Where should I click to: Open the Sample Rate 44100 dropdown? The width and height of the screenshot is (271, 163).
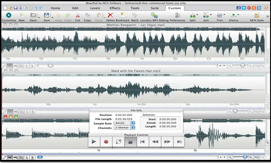click(124, 123)
